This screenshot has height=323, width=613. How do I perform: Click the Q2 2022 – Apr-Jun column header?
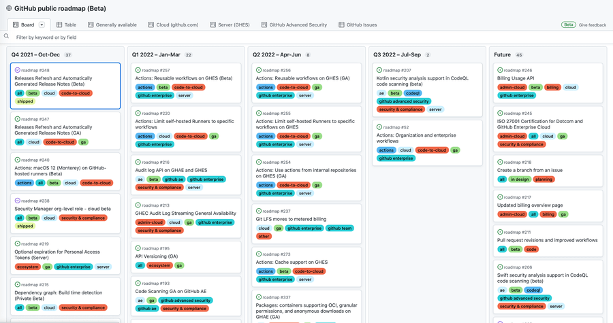point(277,54)
